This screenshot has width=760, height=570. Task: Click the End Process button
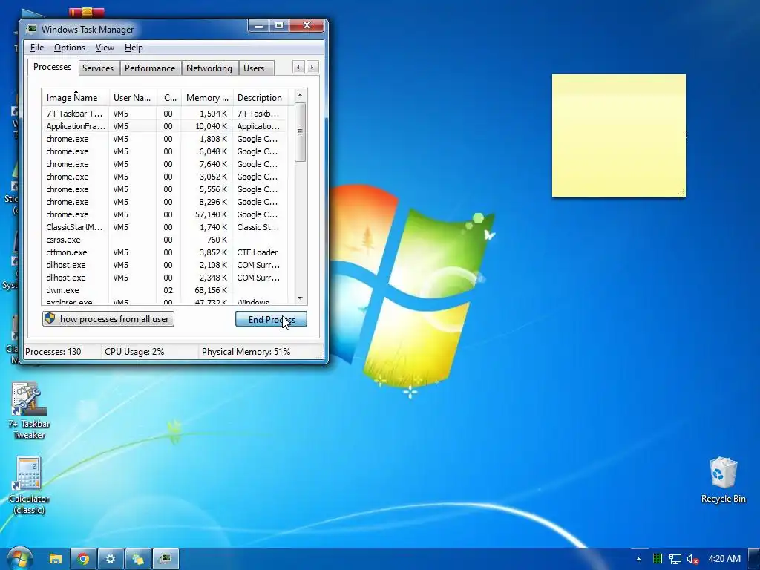[x=271, y=319]
